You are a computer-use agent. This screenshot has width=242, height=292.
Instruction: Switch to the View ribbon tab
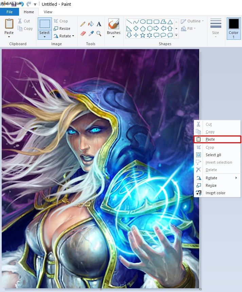click(48, 12)
